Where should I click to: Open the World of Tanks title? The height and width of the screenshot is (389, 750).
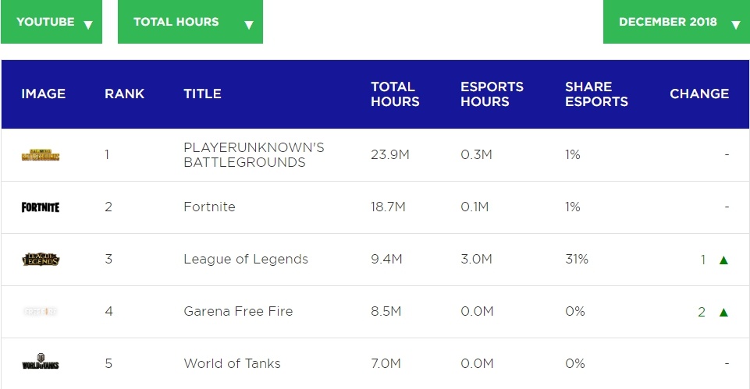[x=232, y=364]
